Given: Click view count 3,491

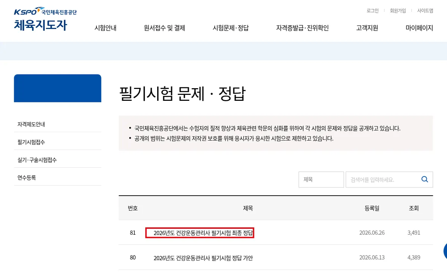Looking at the screenshot, I should (414, 233).
